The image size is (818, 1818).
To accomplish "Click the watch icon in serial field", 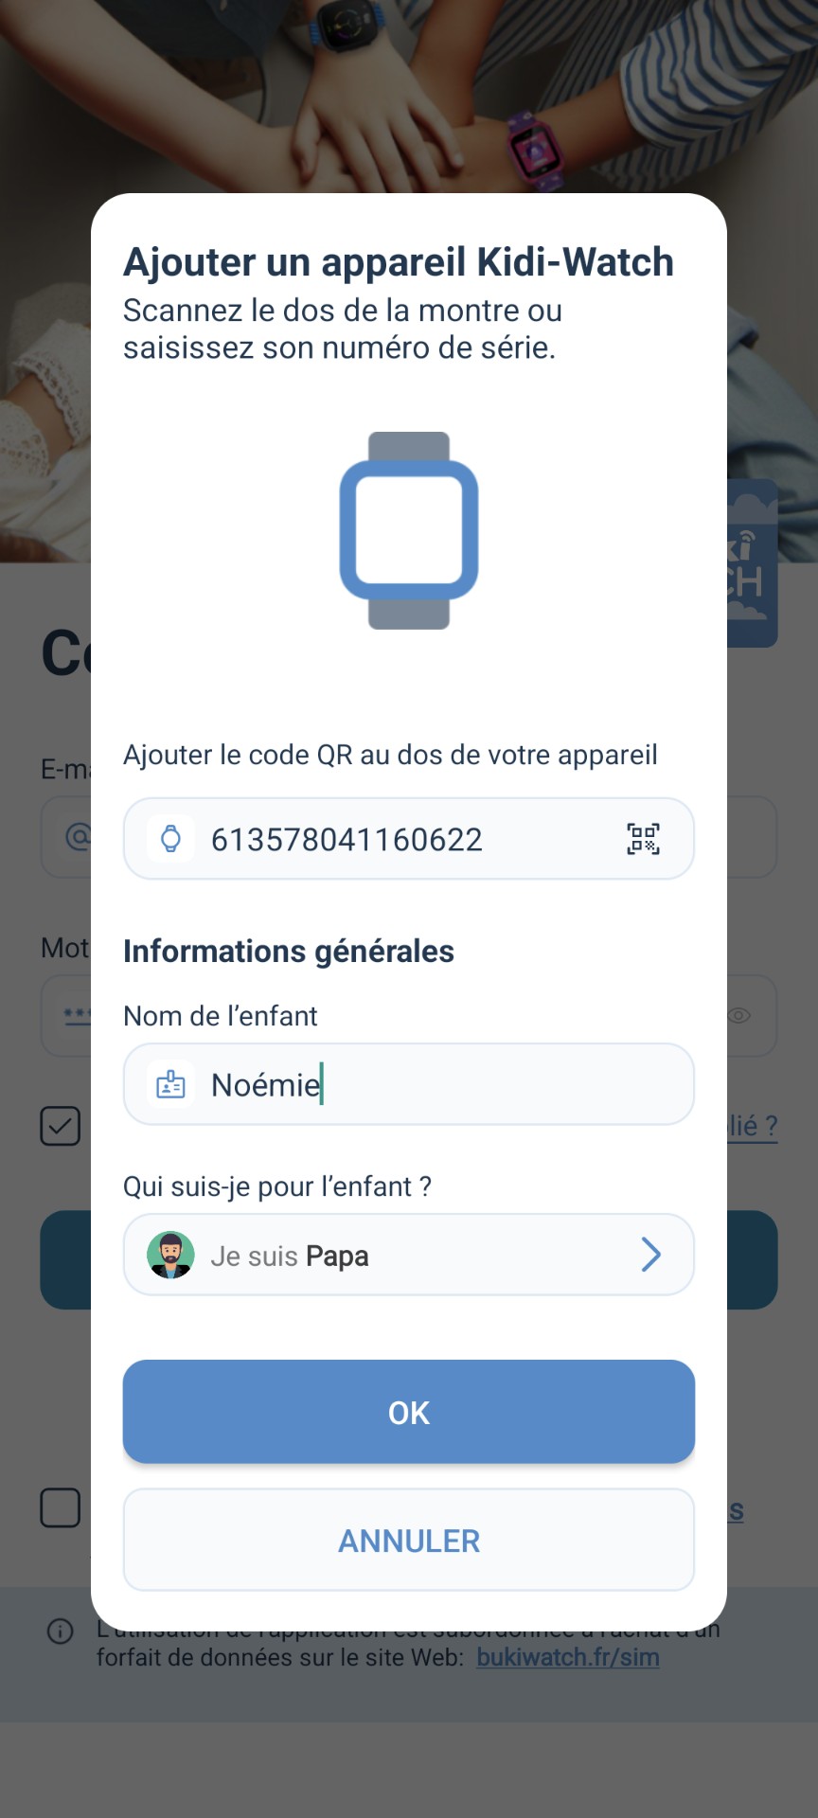I will coord(171,839).
